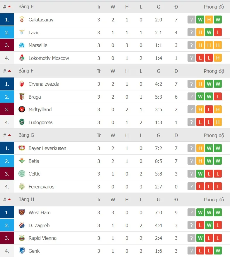Toggle rank sort arrow in Bảng H
Viewport: 230px width, 258px height.
coord(9,200)
